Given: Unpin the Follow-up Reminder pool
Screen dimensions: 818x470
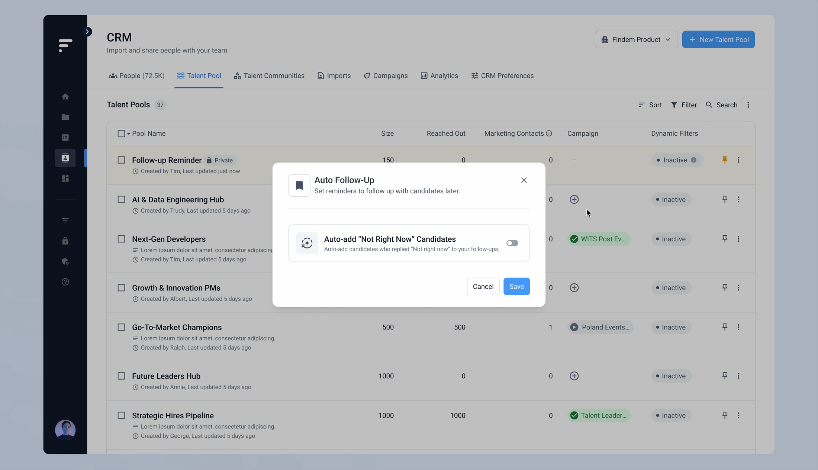Looking at the screenshot, I should pos(725,160).
